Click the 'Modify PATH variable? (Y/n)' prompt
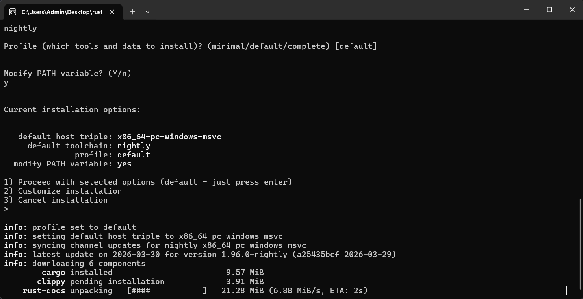Image resolution: width=583 pixels, height=299 pixels. pos(67,73)
